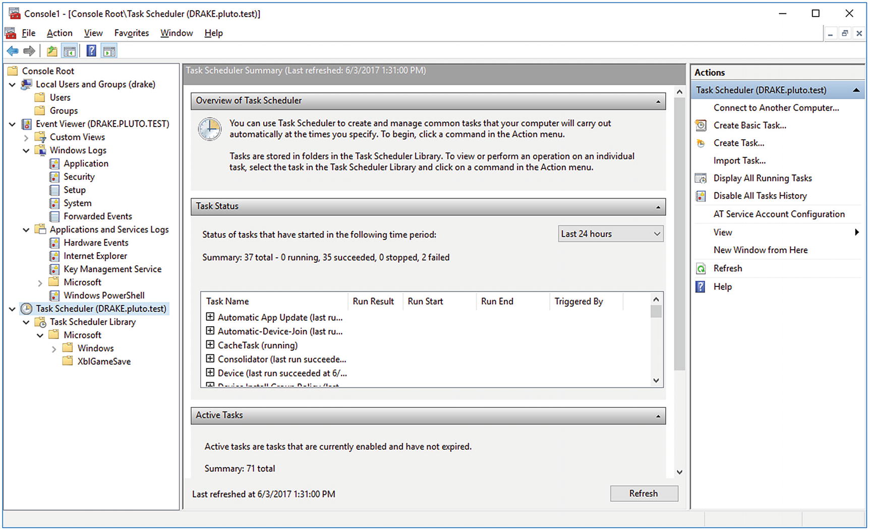The image size is (870, 531).
Task: Collapse the Task Status section
Action: click(x=658, y=207)
